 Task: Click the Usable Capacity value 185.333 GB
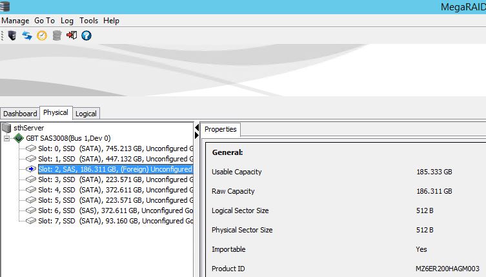(x=434, y=172)
